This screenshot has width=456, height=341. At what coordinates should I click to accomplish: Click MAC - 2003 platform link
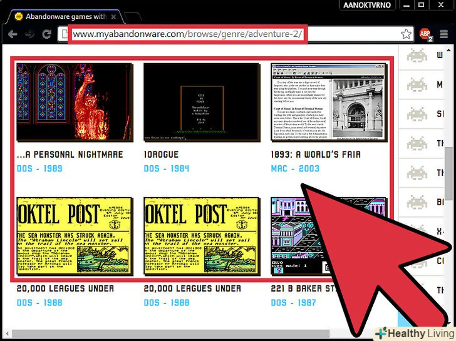coord(295,168)
